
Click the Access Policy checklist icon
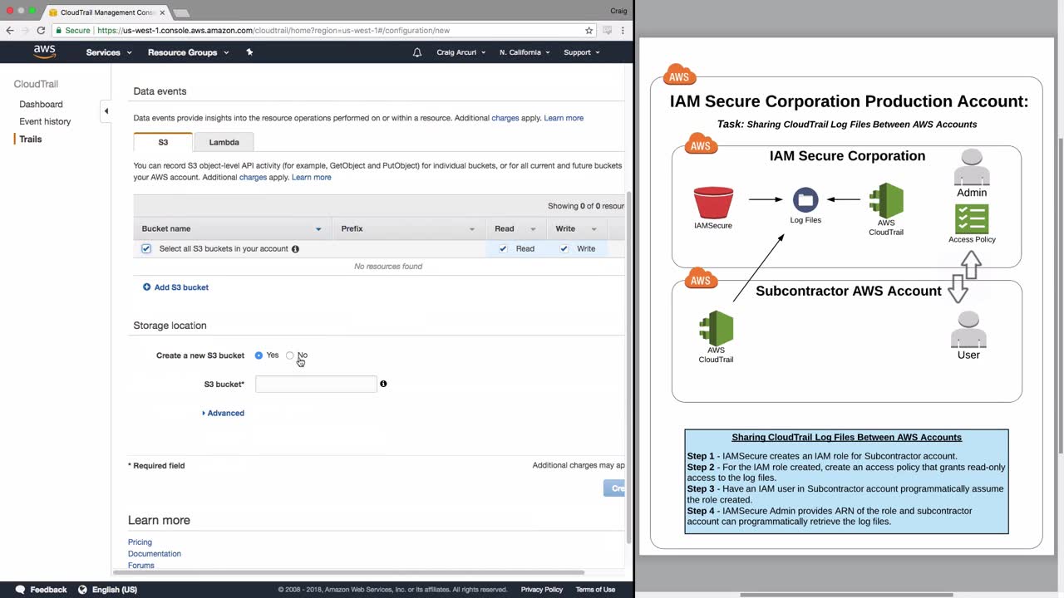(x=972, y=219)
